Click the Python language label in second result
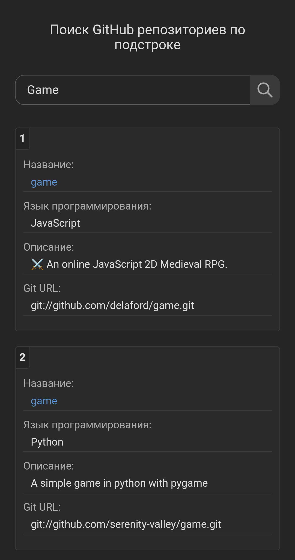 point(47,442)
